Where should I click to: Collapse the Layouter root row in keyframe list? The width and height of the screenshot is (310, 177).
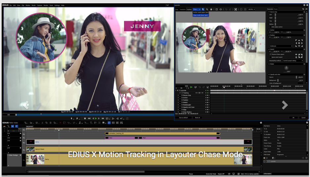point(176,90)
